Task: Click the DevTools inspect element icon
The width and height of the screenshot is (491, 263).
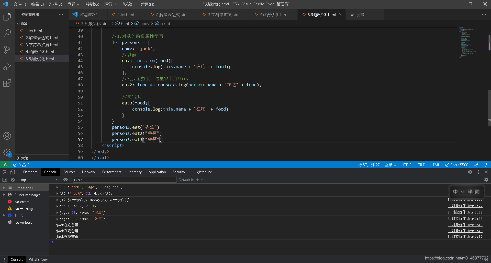Action: [x=5, y=172]
